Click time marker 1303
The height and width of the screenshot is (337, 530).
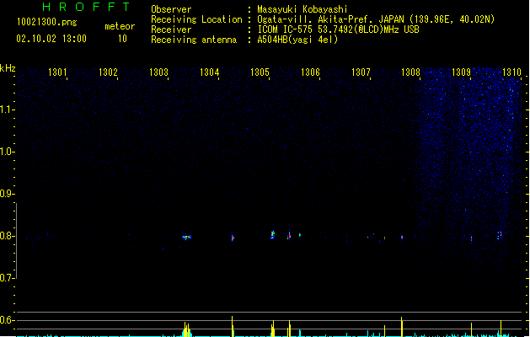159,72
